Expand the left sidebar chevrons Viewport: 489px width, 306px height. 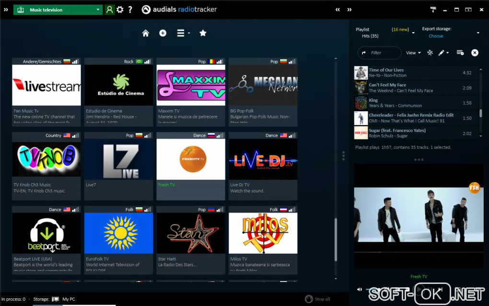6,10
